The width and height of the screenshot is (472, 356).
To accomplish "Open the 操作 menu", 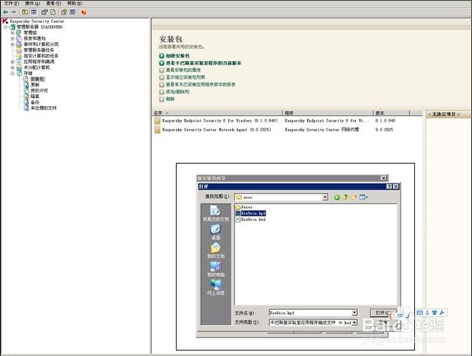I will tap(32, 3).
